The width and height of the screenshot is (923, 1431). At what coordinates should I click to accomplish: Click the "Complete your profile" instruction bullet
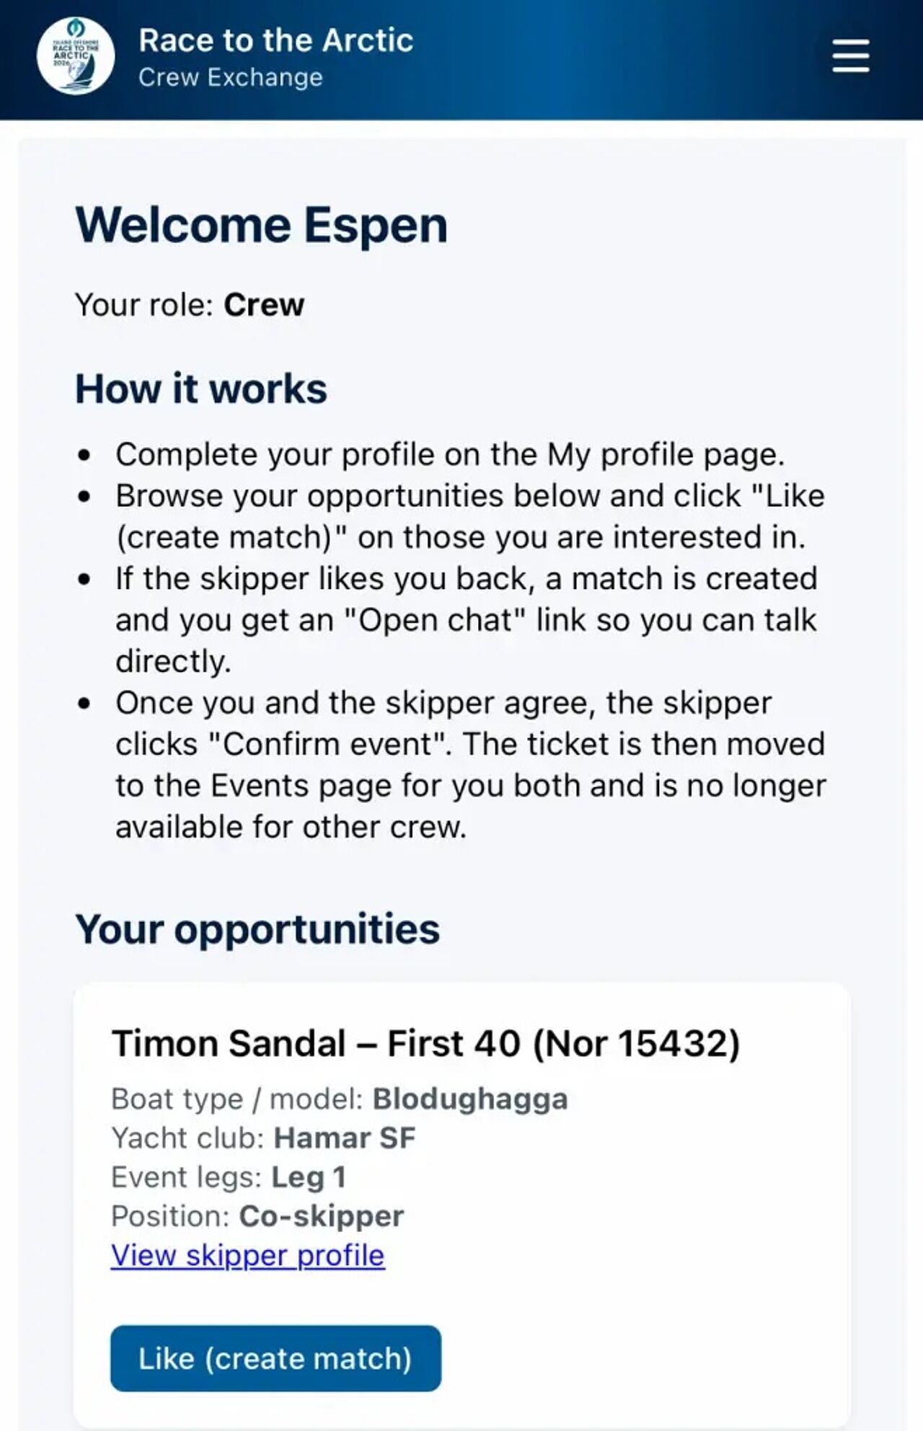coord(449,455)
